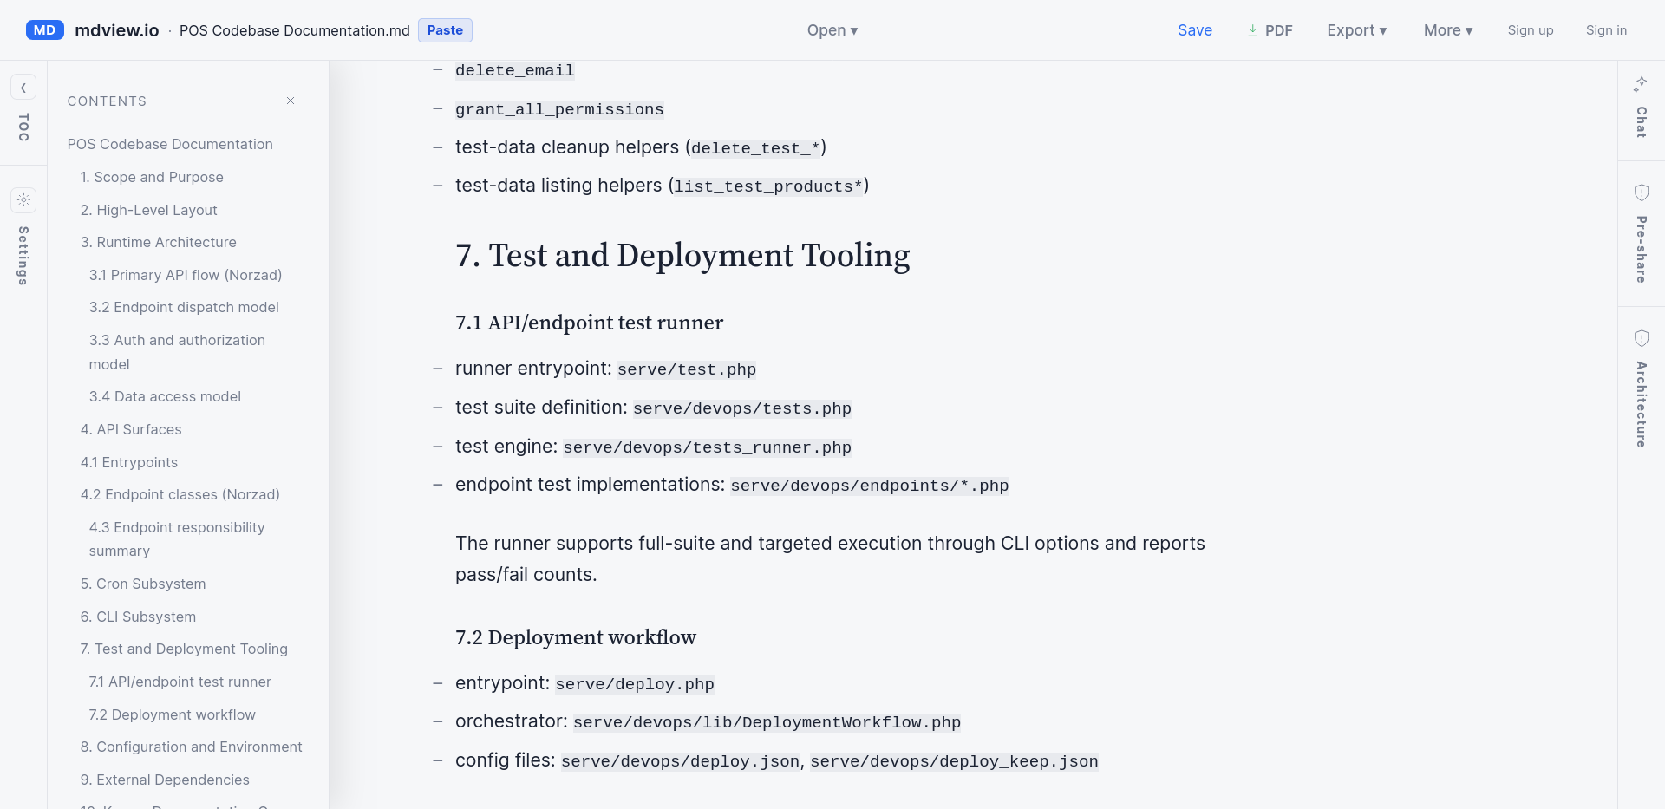
Task: Collapse the TOC sidebar with the chevron arrow
Action: point(23,88)
